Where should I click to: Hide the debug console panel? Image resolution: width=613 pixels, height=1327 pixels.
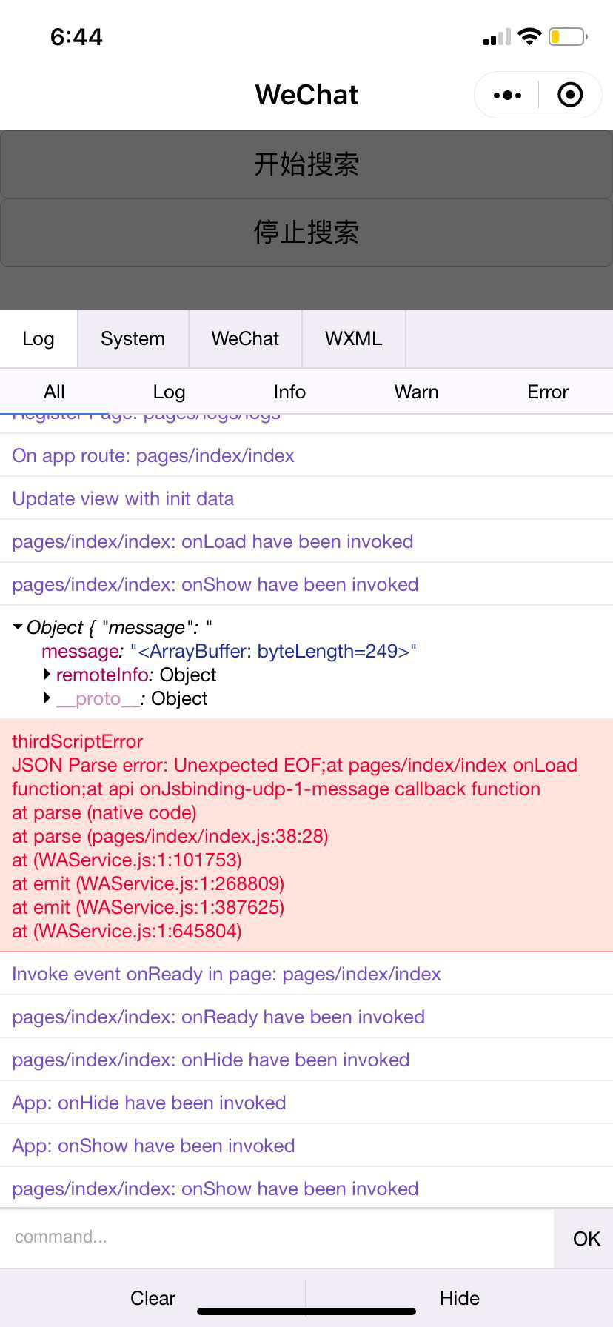tap(459, 1298)
